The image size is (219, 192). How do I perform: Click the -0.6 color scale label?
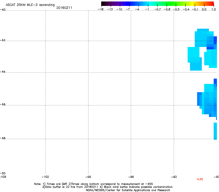(167, 9)
